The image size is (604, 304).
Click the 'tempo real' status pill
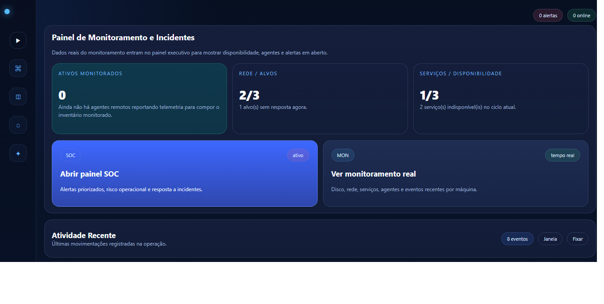[562, 155]
